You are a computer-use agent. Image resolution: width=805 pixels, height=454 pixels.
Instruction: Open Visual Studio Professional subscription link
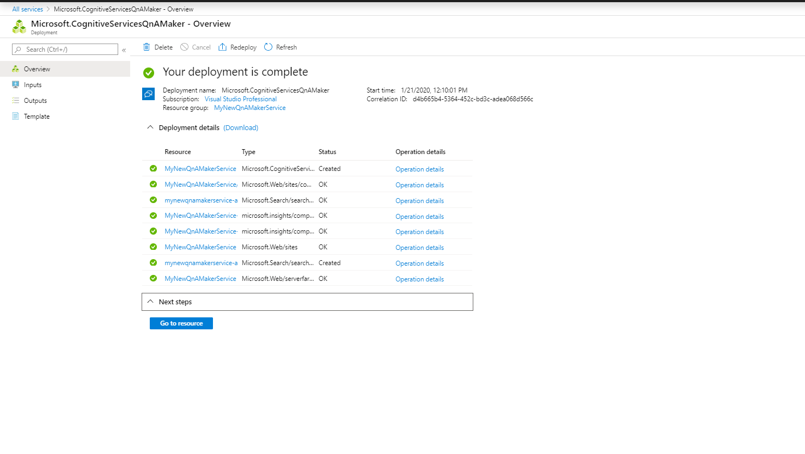pyautogui.click(x=241, y=99)
